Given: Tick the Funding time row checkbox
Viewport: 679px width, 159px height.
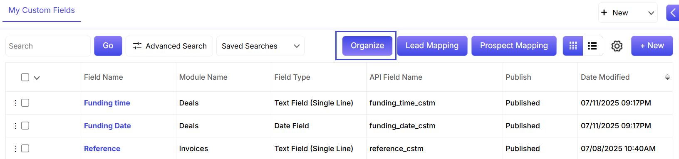Looking at the screenshot, I should (x=25, y=103).
